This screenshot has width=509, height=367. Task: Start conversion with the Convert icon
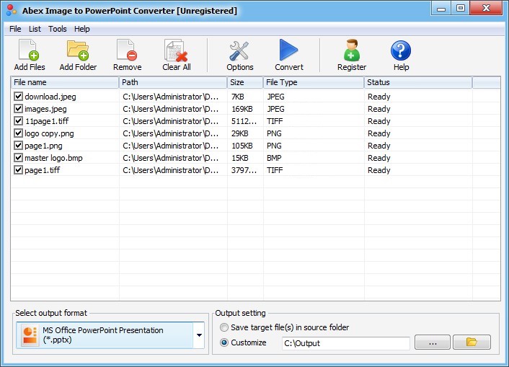click(288, 51)
